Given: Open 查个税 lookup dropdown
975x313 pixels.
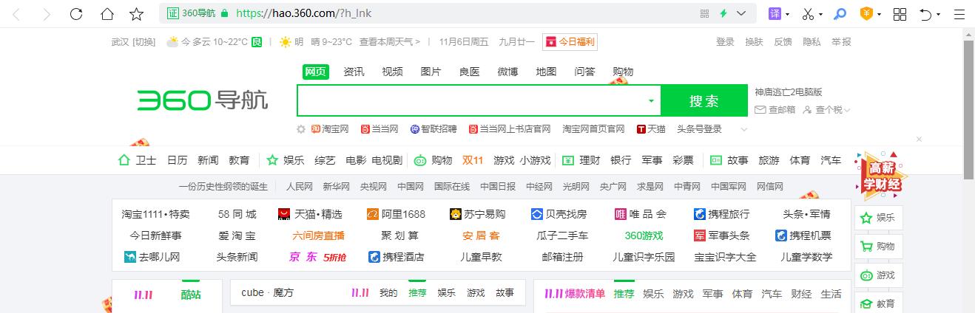Looking at the screenshot, I should click(827, 110).
